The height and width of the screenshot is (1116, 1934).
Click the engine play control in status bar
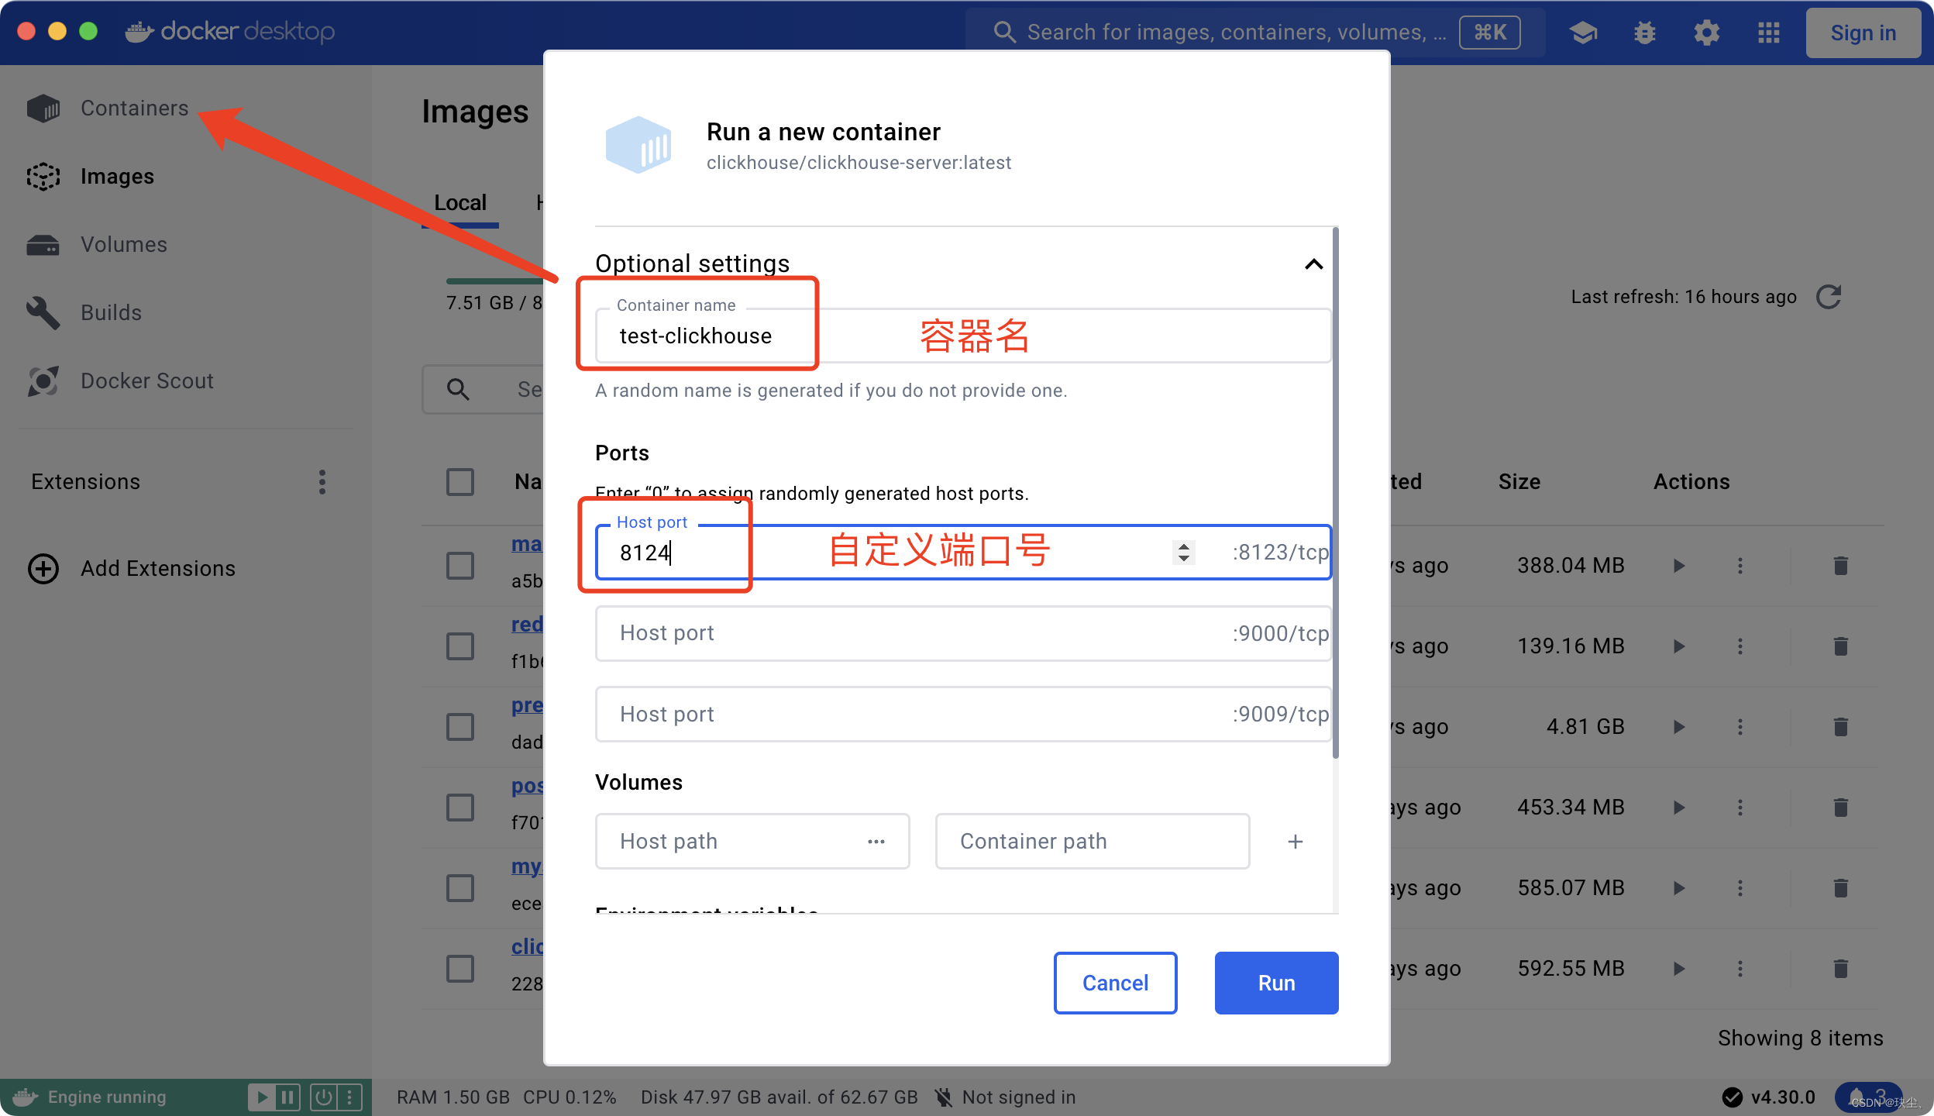coord(262,1097)
